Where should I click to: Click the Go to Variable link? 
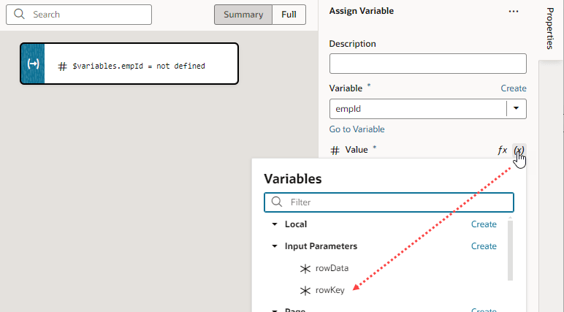tap(357, 129)
